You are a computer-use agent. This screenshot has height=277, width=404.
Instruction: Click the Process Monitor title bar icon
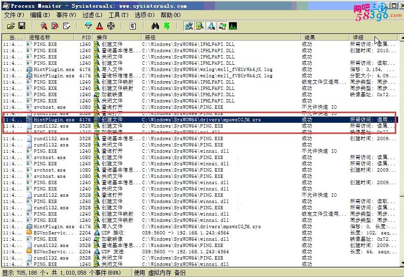[6, 5]
